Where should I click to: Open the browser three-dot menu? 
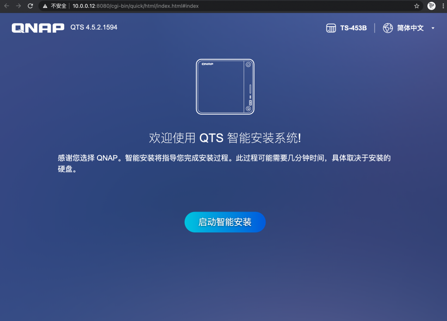tap(443, 6)
